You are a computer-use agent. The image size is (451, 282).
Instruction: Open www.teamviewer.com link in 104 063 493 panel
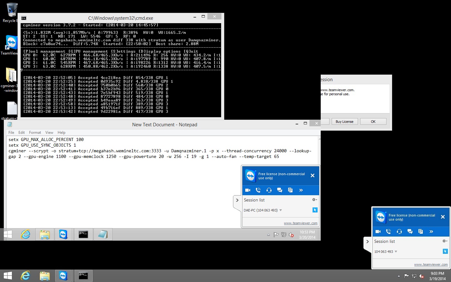pos(431,264)
